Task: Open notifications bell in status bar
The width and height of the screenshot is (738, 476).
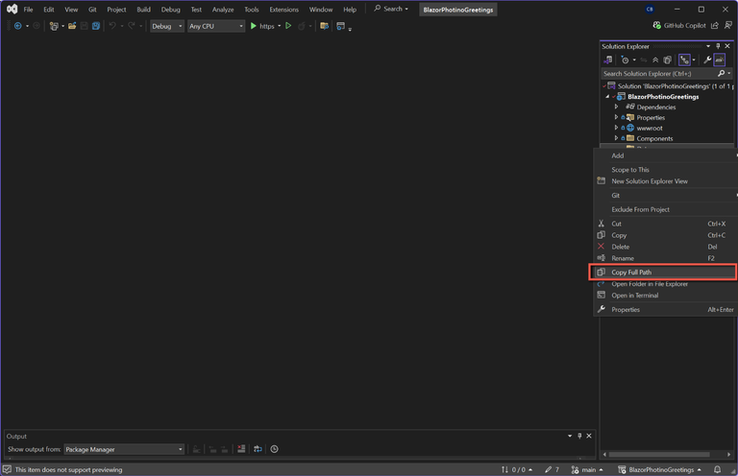Action: pyautogui.click(x=717, y=469)
